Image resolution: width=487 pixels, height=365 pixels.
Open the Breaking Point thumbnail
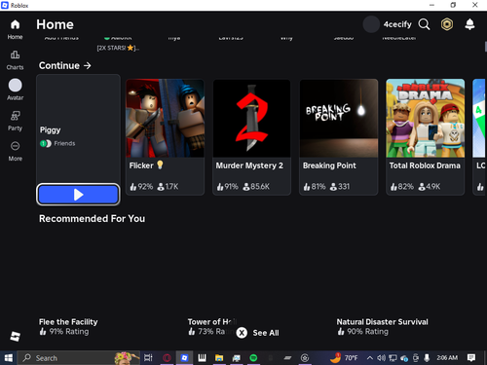tap(339, 118)
